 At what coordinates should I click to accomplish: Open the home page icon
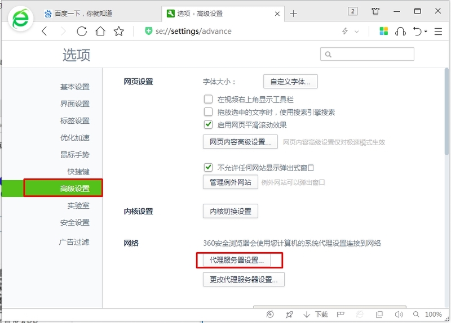coord(100,31)
